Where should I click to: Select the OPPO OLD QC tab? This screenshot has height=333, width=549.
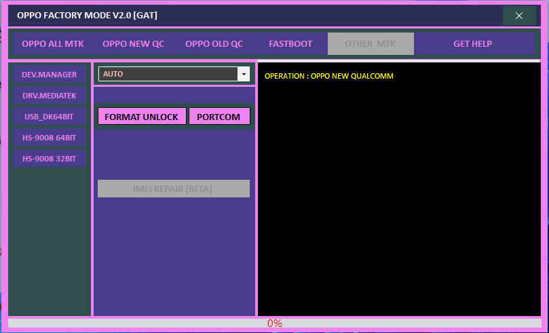[214, 44]
